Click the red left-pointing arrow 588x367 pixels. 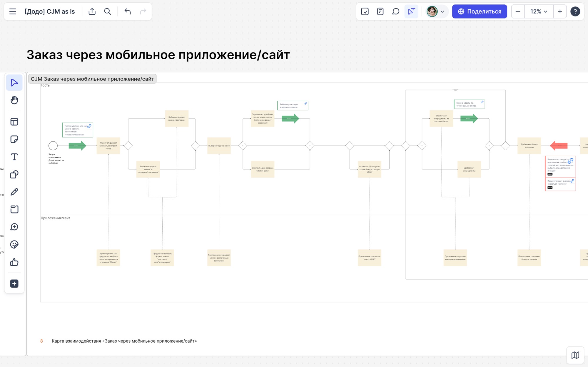(559, 146)
